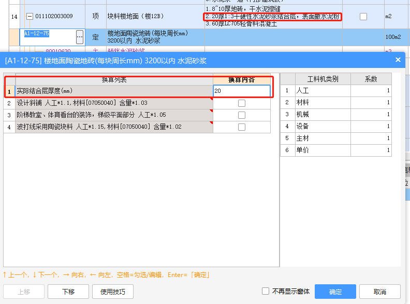This screenshot has height=304, width=410.
Task: Click the 定 type cell
Action: pos(96,37)
